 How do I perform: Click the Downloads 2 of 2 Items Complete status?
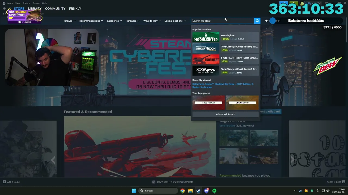click(175, 182)
